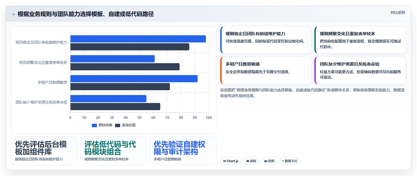Image resolution: width=417 pixels, height=176 pixels.
Task: Click the 表格 tag icon
Action: [248, 161]
